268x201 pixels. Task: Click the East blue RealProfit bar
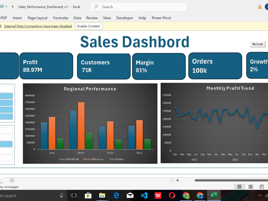click(44, 136)
